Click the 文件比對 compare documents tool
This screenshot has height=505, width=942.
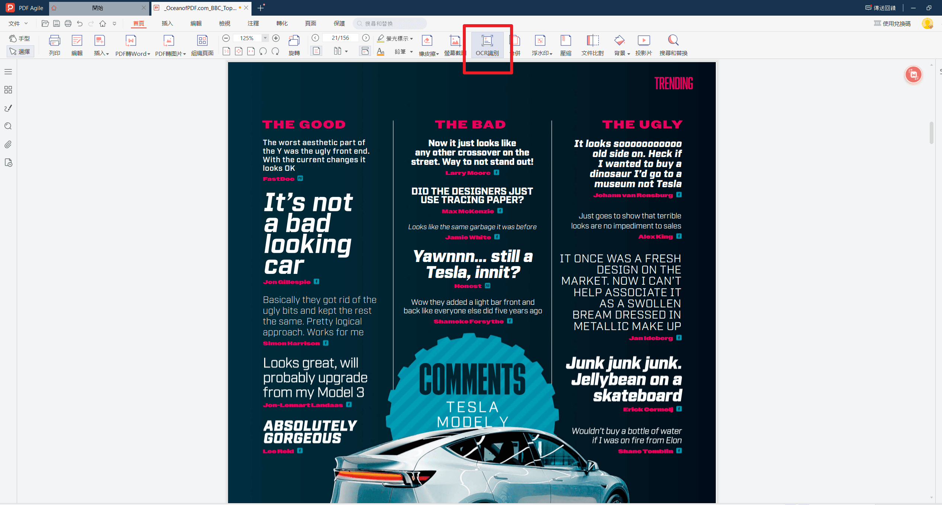[593, 45]
